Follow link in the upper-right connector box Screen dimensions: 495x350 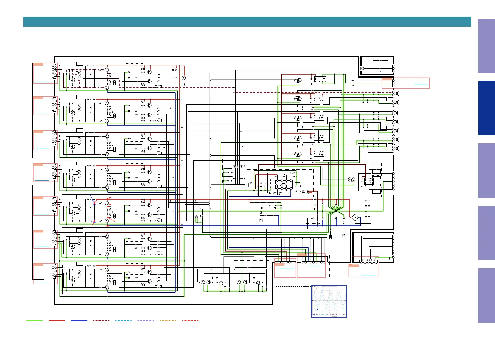point(421,84)
